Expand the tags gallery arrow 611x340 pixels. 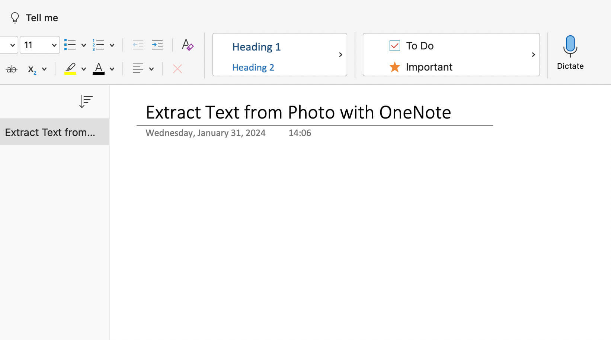click(x=533, y=55)
